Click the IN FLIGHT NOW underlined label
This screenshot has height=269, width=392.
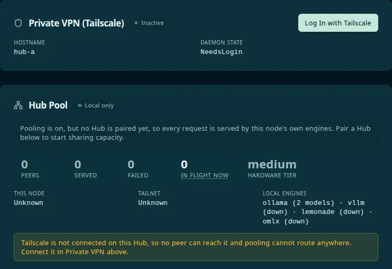click(204, 175)
